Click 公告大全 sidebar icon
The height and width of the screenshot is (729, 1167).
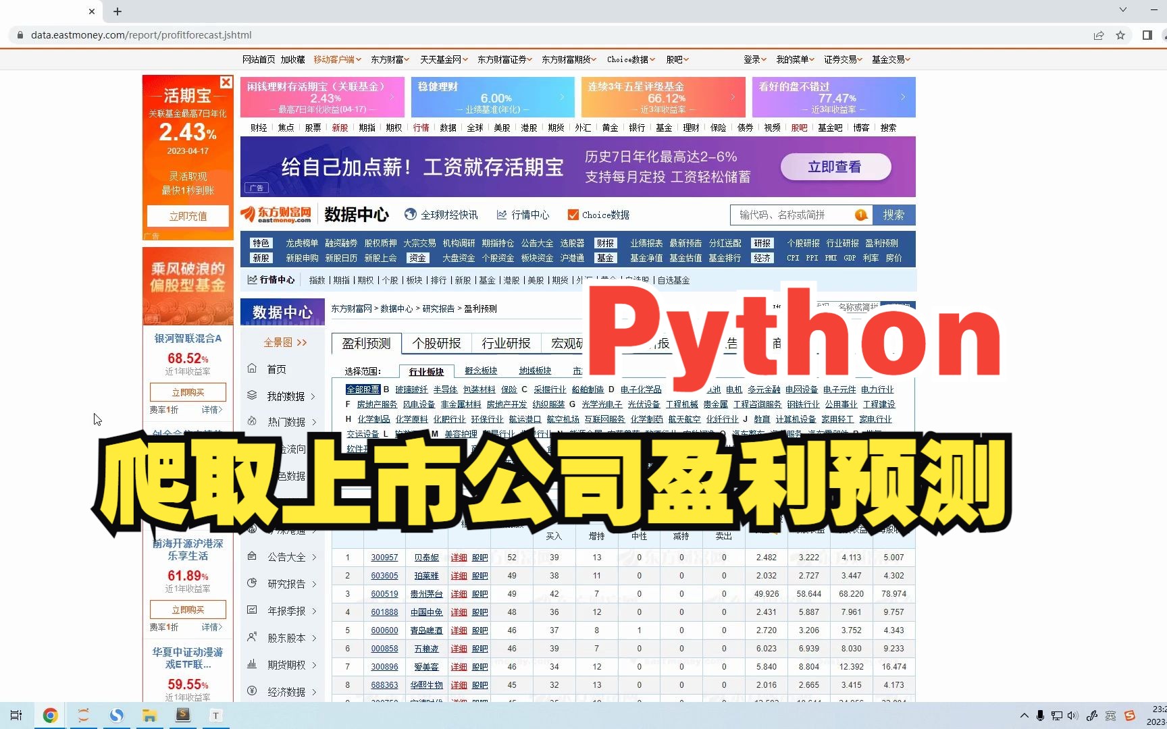click(x=252, y=556)
